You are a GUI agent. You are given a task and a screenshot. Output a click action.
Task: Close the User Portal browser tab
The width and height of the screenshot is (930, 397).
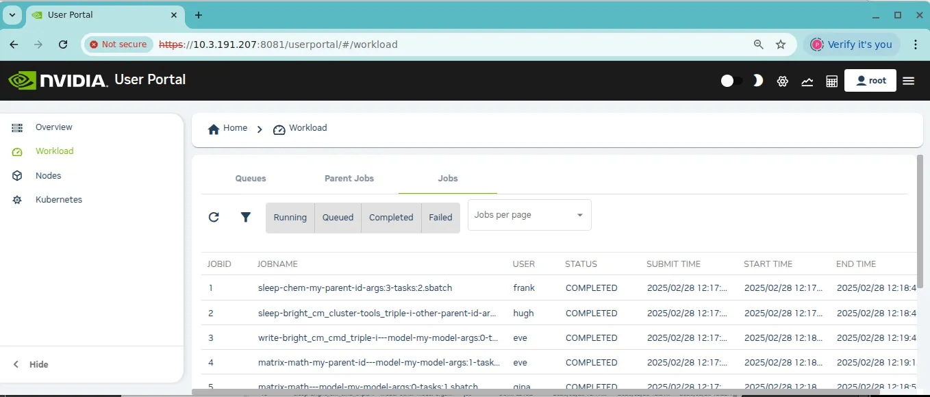(x=174, y=15)
